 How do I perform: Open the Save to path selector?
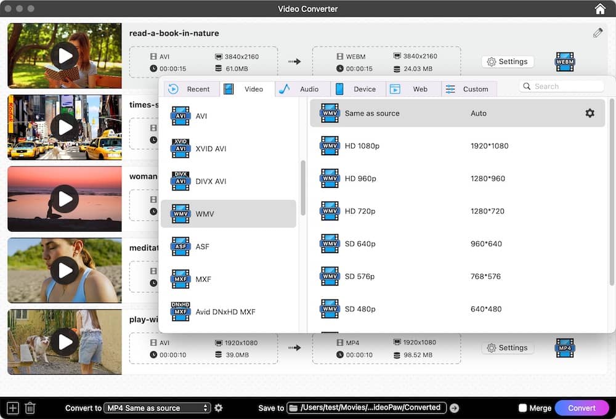[x=367, y=408]
